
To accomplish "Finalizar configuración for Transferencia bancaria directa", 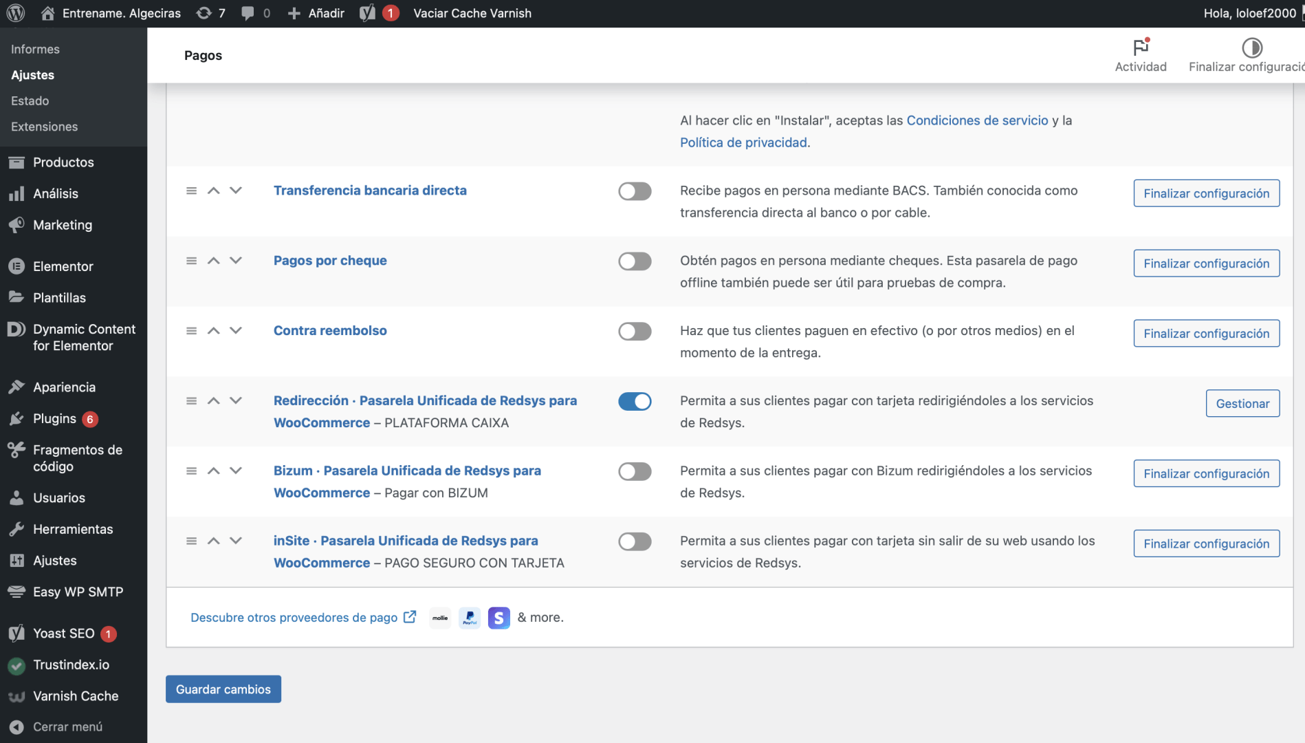I will click(1206, 193).
